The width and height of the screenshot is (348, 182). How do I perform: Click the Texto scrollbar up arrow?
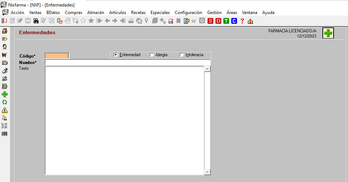tap(207, 69)
